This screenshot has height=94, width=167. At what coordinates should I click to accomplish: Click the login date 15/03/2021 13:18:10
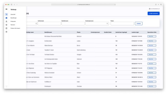[137, 36]
